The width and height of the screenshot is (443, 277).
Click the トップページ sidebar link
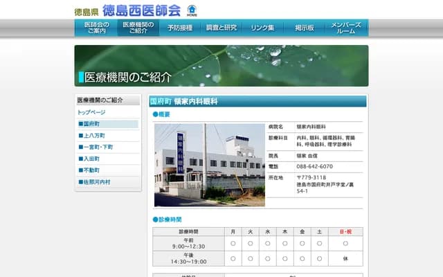91,112
